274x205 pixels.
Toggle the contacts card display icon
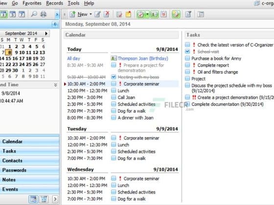(154, 14)
